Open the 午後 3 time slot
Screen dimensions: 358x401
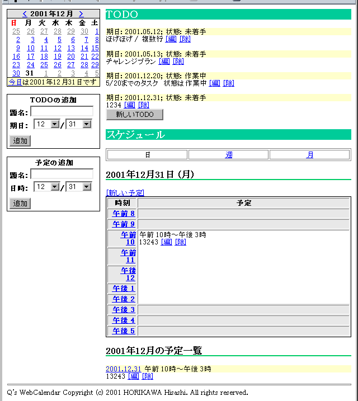pos(124,310)
